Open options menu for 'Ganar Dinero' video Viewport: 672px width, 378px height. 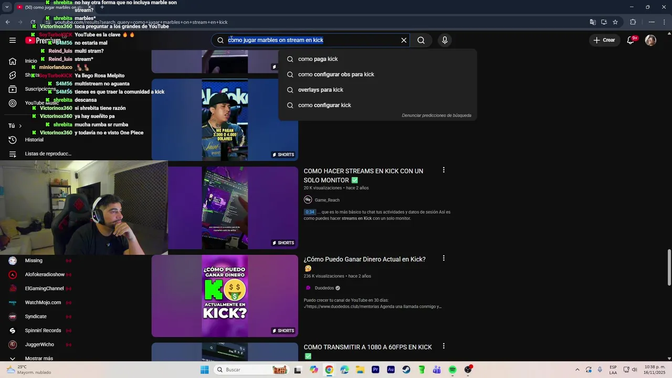click(x=444, y=258)
